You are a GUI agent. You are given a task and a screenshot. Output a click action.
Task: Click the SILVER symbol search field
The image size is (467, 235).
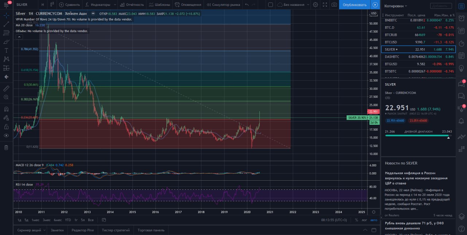(x=26, y=5)
